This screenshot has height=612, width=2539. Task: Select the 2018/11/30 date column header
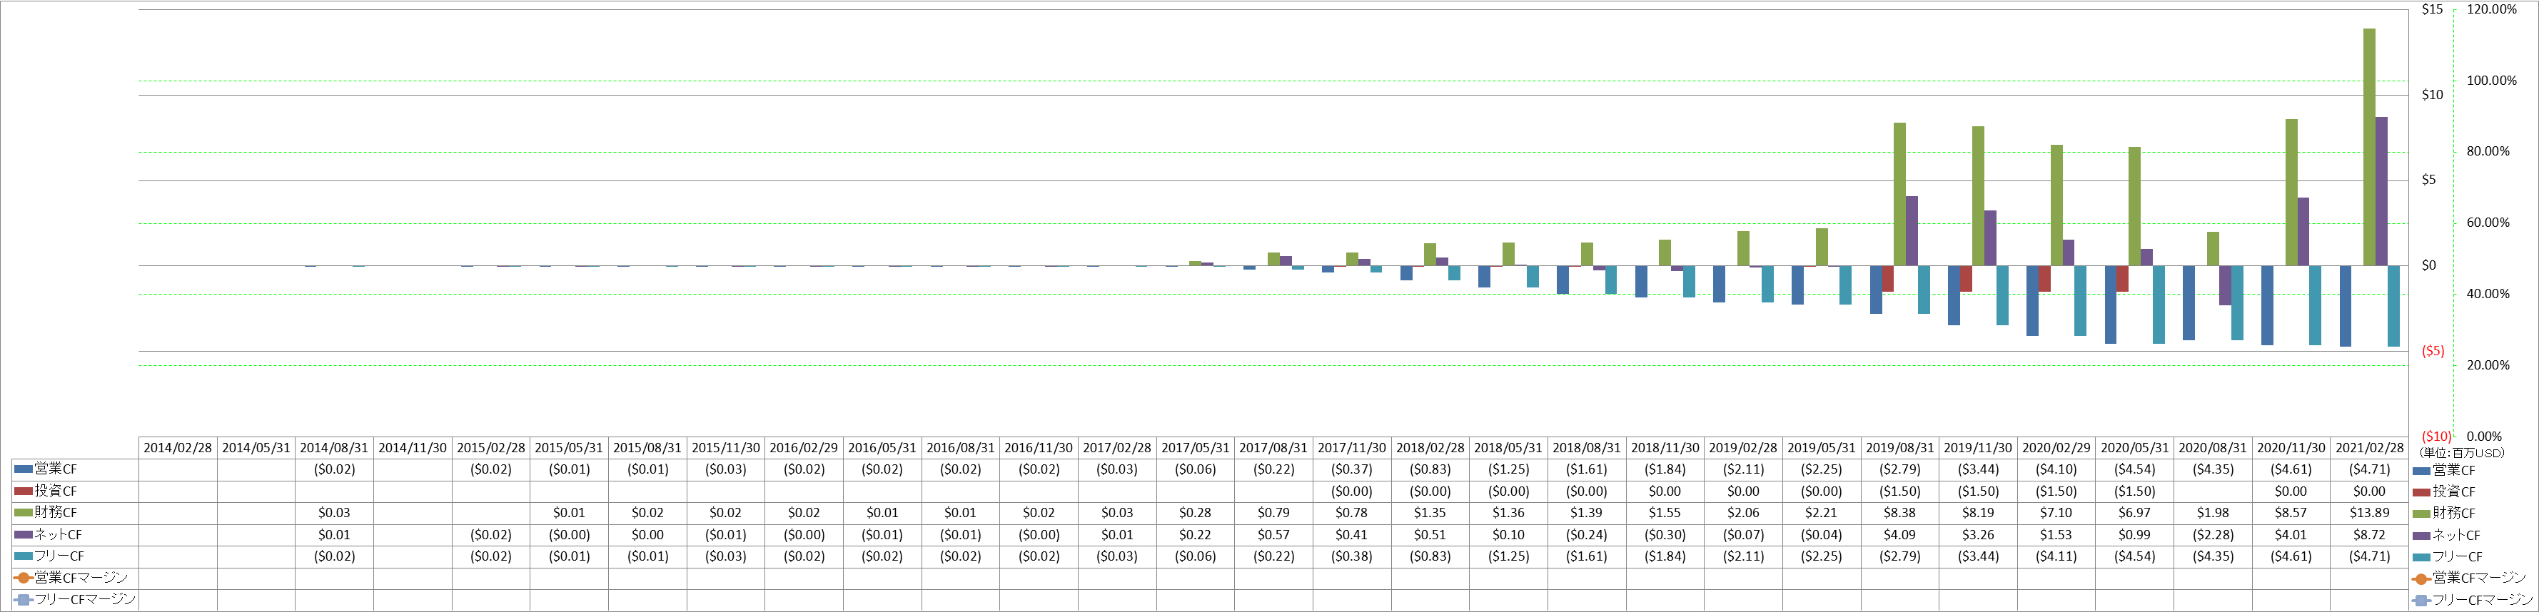(x=1665, y=447)
